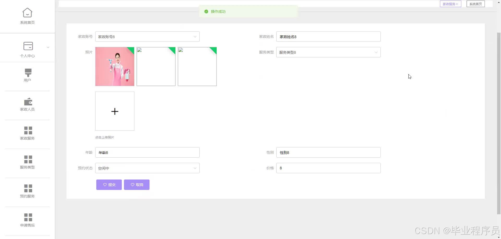Click the 点击上传照片 hint text
Viewport: 501px width, 239px height.
point(105,137)
